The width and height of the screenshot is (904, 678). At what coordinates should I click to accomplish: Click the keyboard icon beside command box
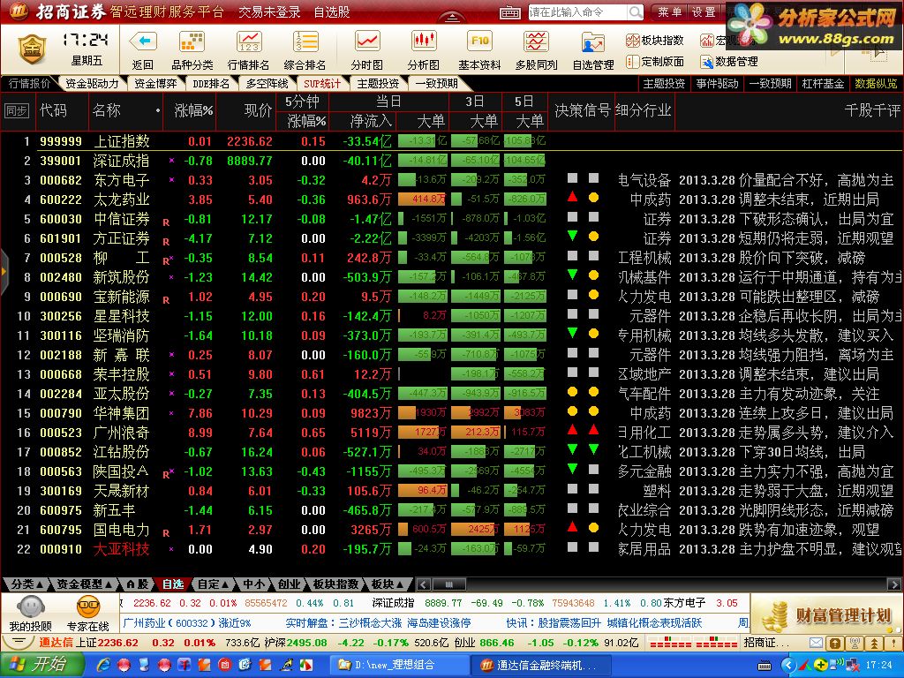(x=510, y=12)
